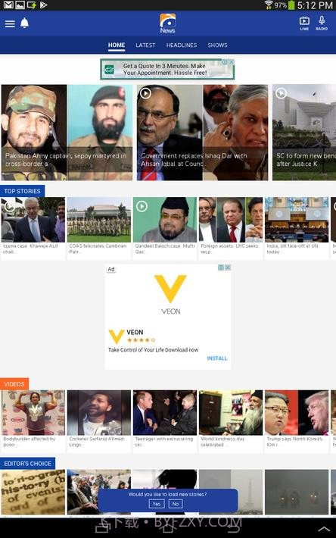Viewport: 336px width, 538px height.
Task: Tap No on the load stories prompt
Action: 176,504
